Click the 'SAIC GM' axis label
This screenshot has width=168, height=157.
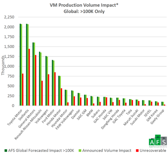coord(82,114)
